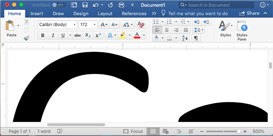Click the Copy icon below scissors
The image size is (273, 136).
click(27, 30)
